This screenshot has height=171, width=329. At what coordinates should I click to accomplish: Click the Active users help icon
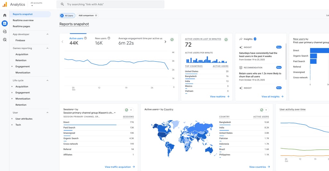pos(85,38)
